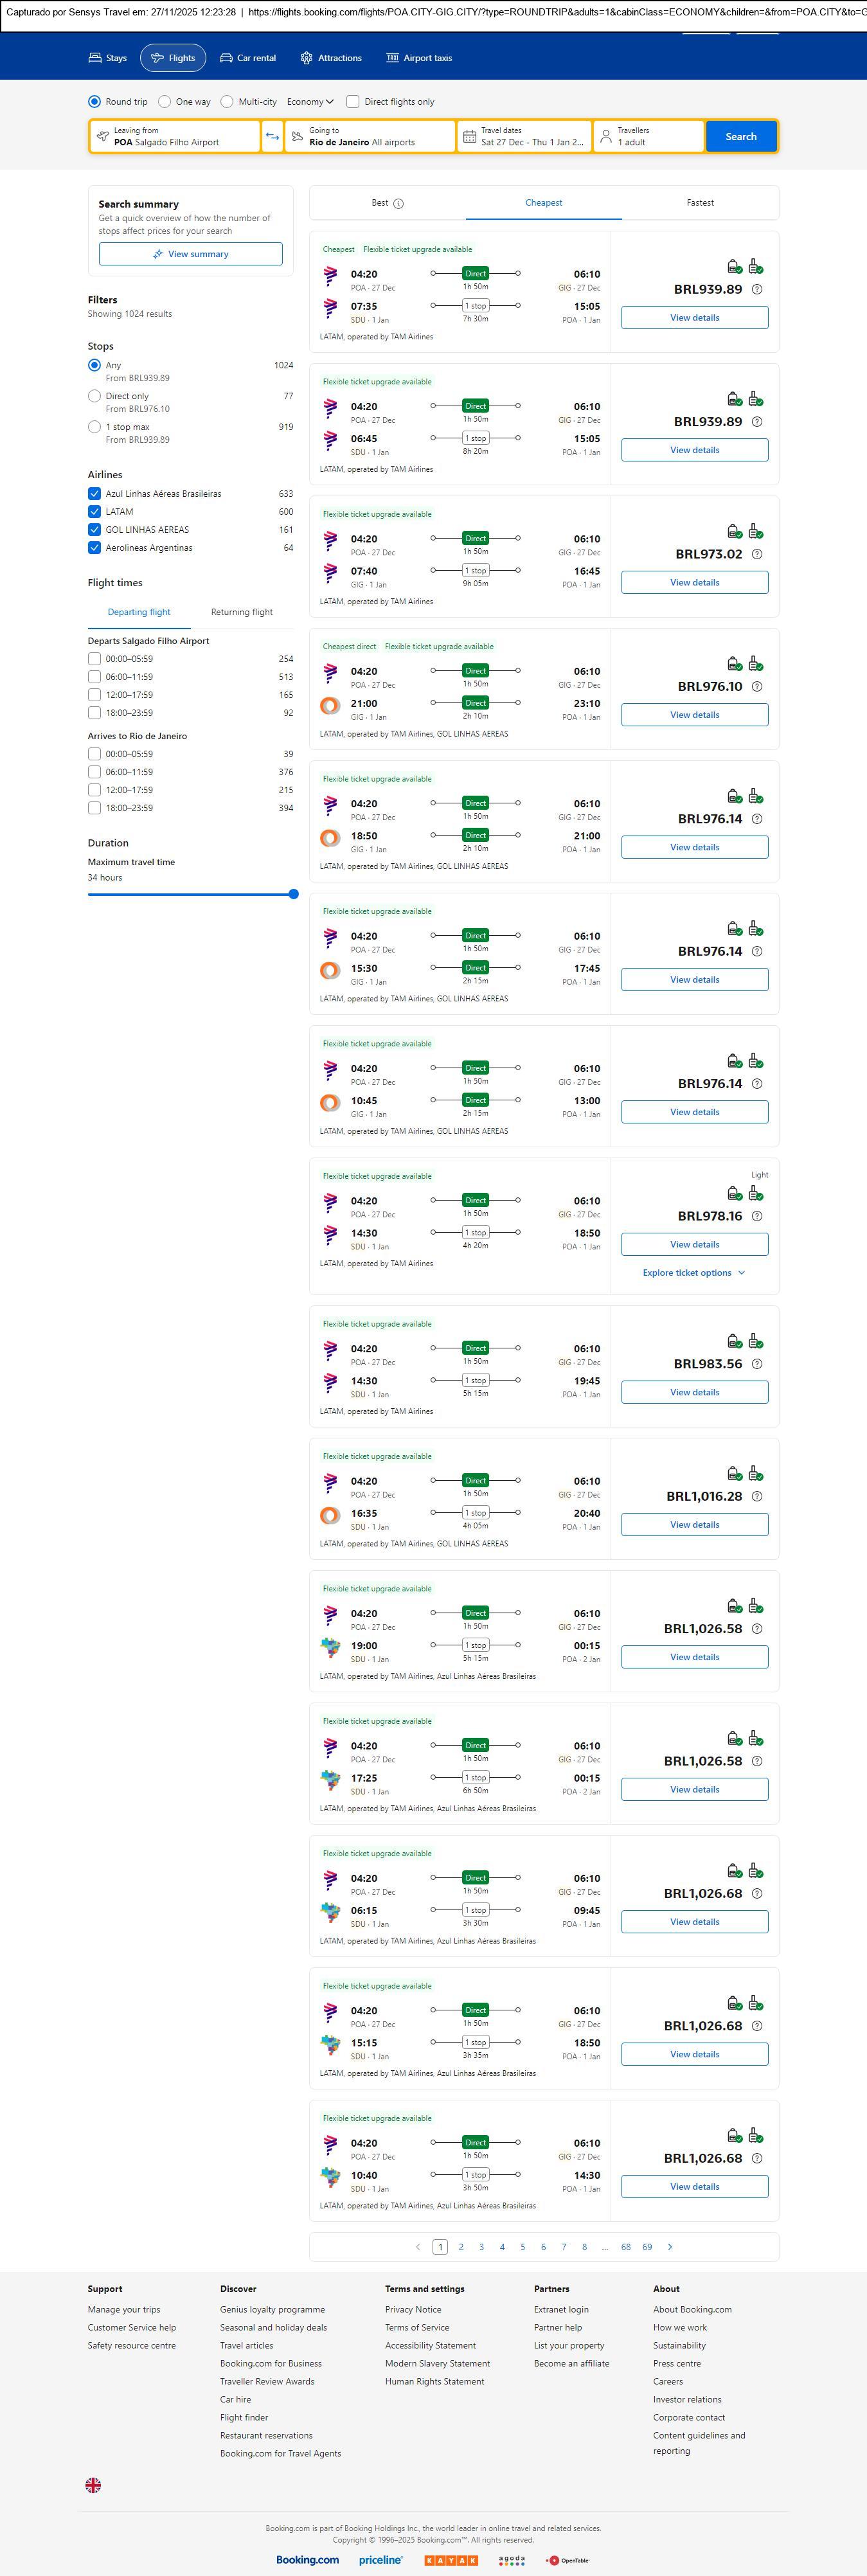Image resolution: width=867 pixels, height=2576 pixels.
Task: Switch to the Returning flight tab
Action: click(x=241, y=612)
